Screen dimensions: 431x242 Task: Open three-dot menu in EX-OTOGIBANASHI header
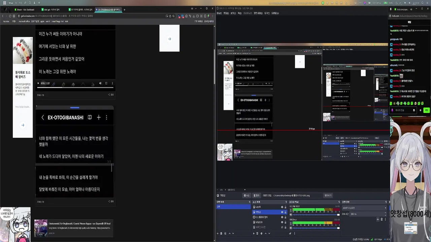[x=106, y=117]
